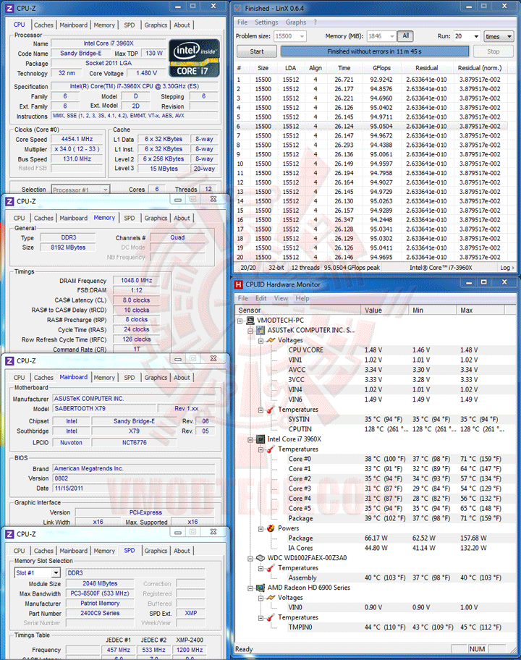
Task: Click the Z icon of the CPU-Z SPD window
Action: (x=9, y=534)
